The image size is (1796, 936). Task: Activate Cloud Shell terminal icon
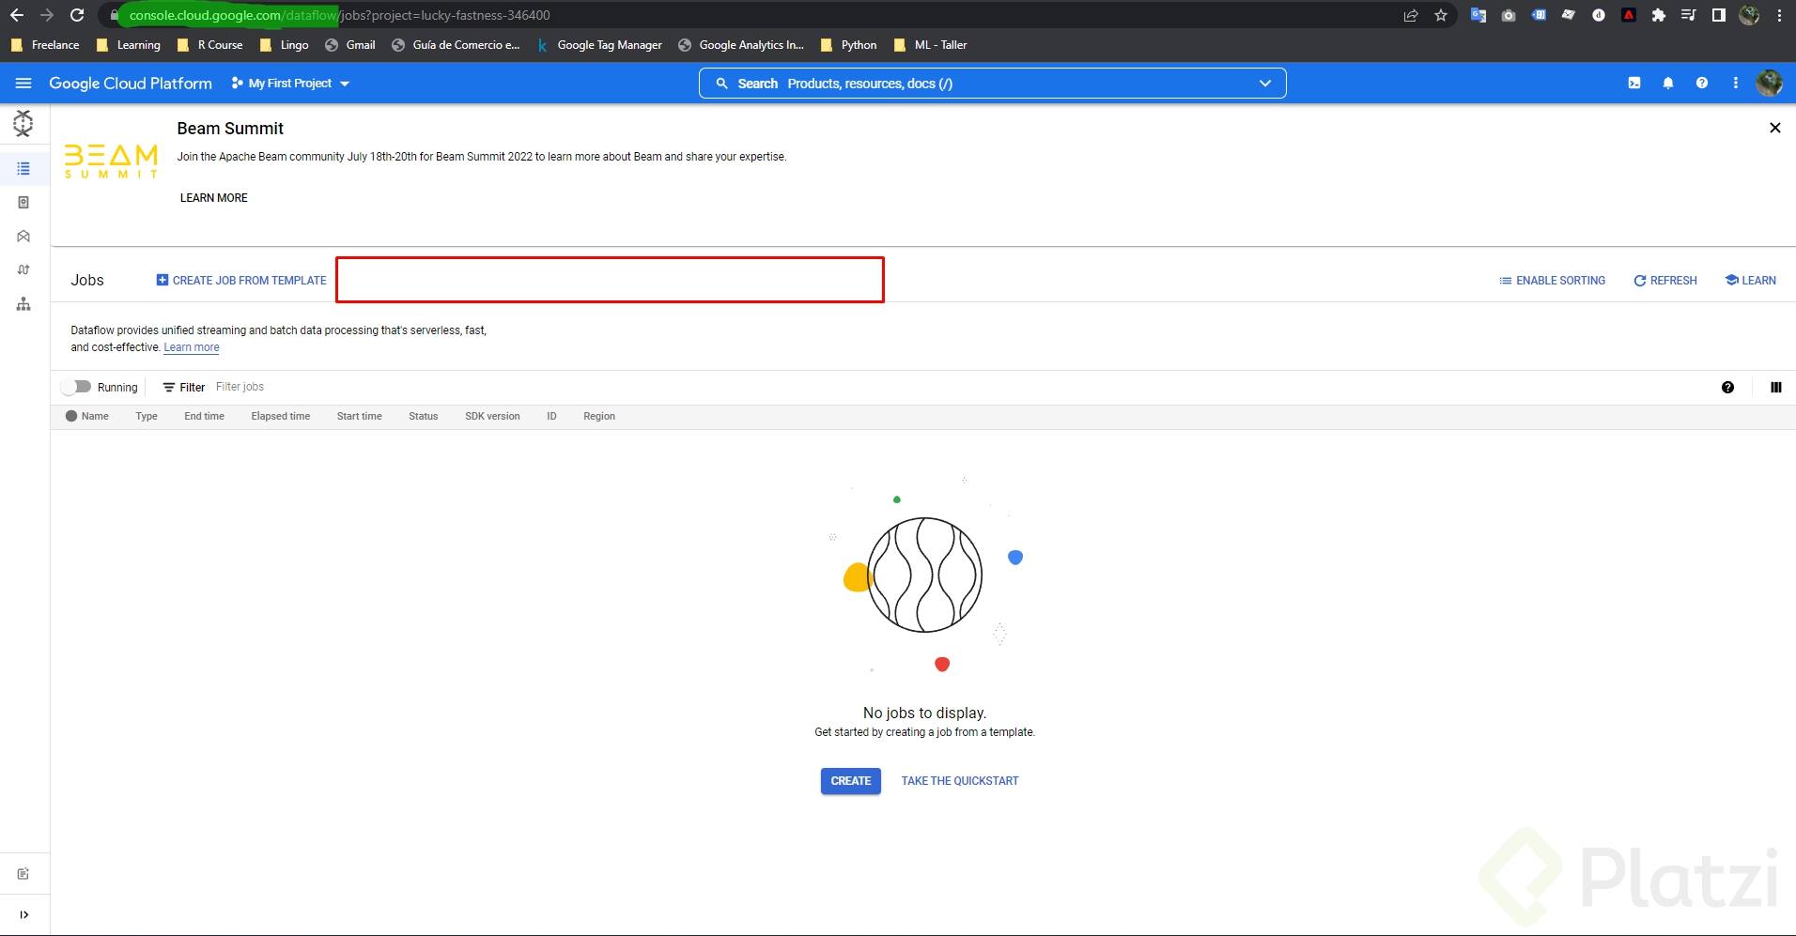point(1634,84)
